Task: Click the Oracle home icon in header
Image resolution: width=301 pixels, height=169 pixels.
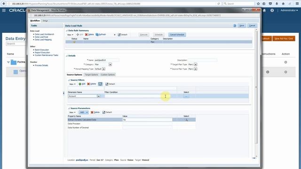Action: click(264, 10)
